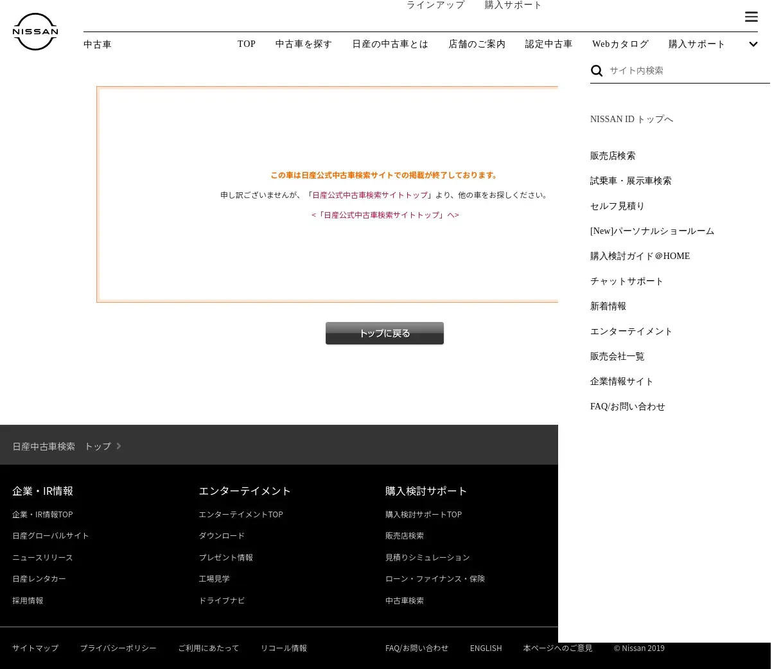Open 日産レンタカー footer link
Viewport: 772px width, 669px height.
39,579
